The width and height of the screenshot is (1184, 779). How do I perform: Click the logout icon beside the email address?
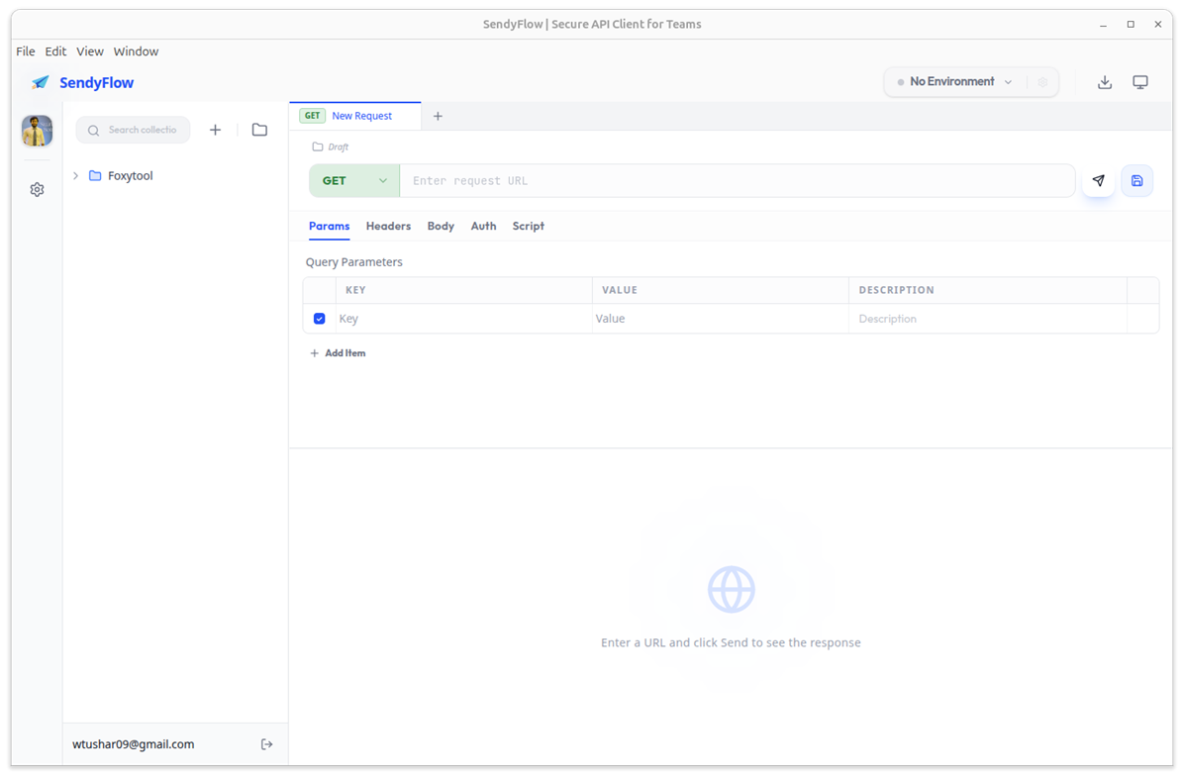pyautogui.click(x=266, y=744)
